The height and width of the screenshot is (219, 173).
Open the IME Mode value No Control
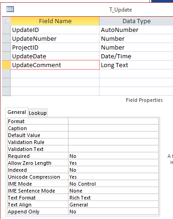[x=113, y=184]
